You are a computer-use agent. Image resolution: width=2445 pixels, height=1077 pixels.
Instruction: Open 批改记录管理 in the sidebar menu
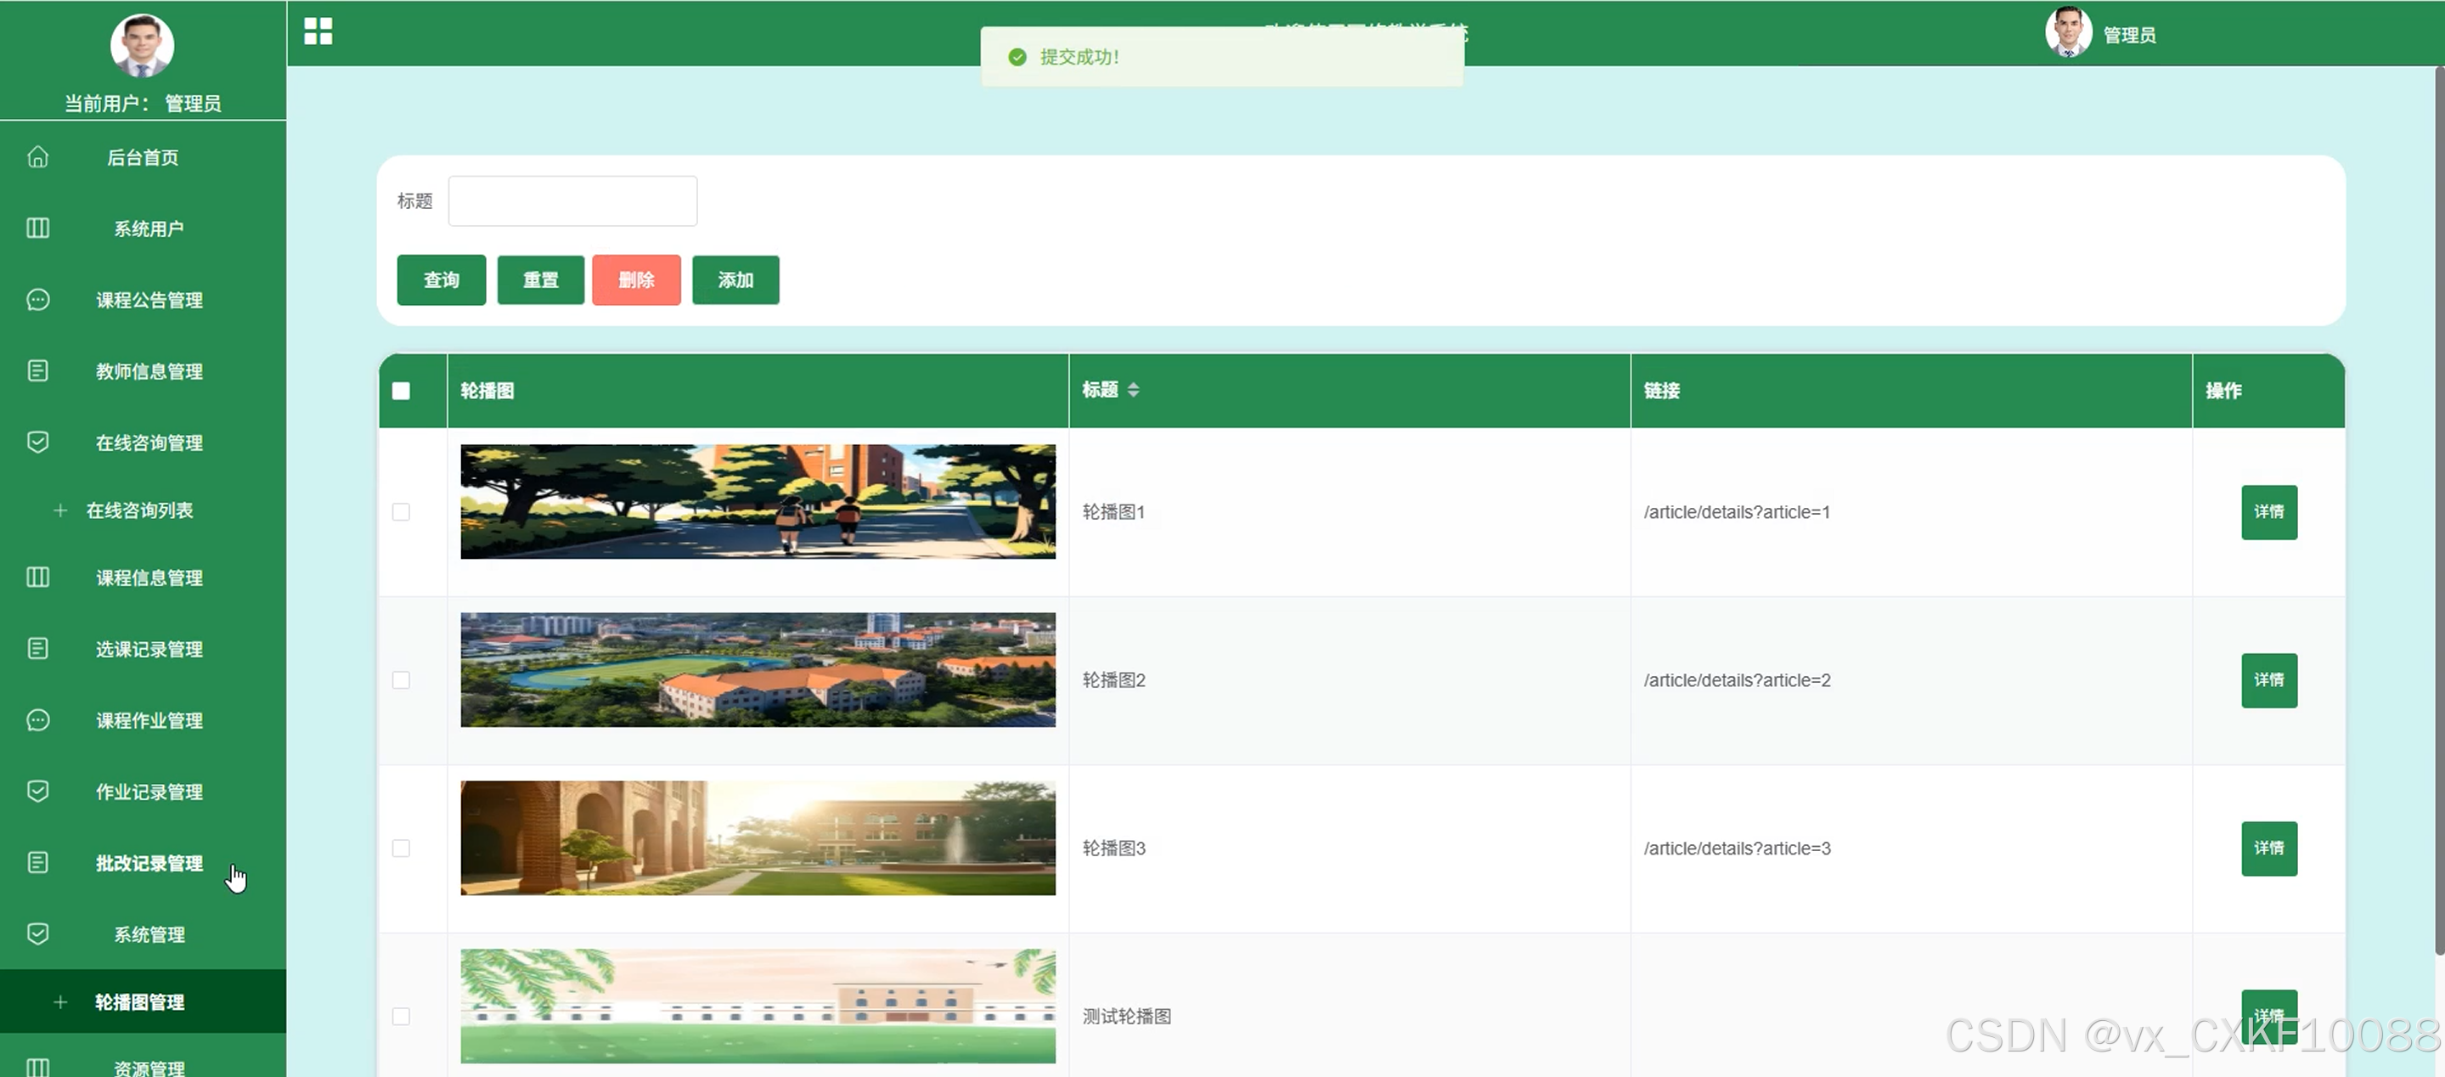pos(149,864)
